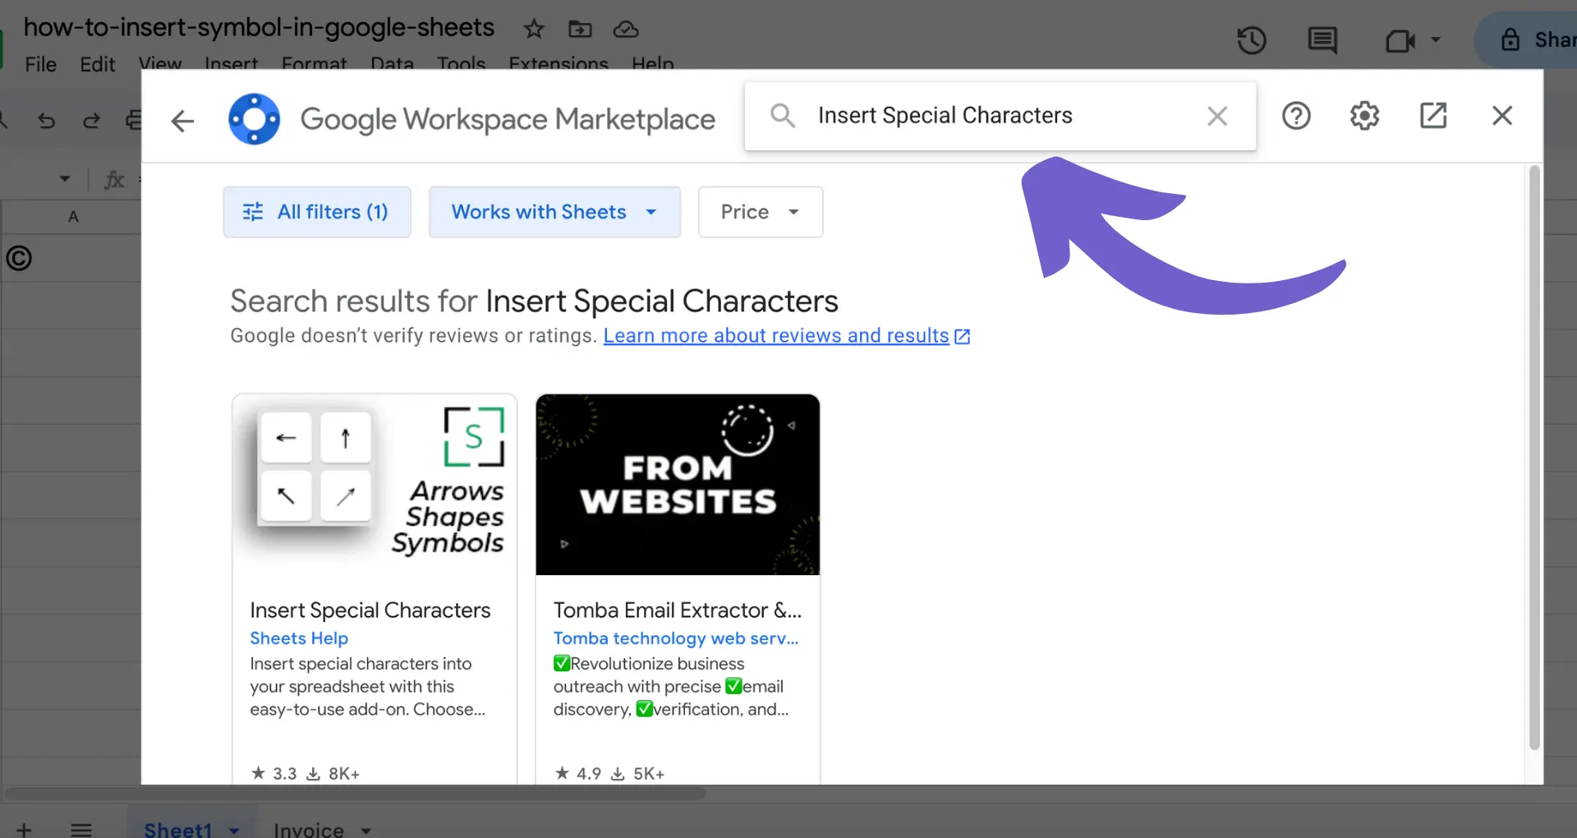Open the All filters (1) button
The width and height of the screenshot is (1577, 838).
(x=317, y=212)
